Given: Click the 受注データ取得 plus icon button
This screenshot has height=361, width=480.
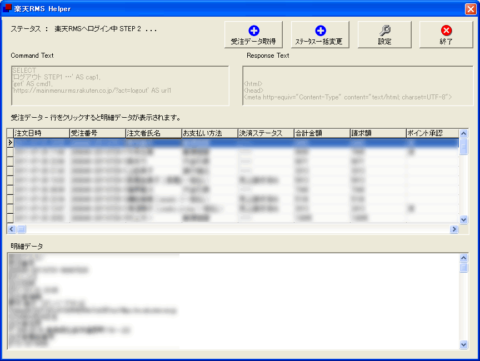Looking at the screenshot, I should pos(253,31).
